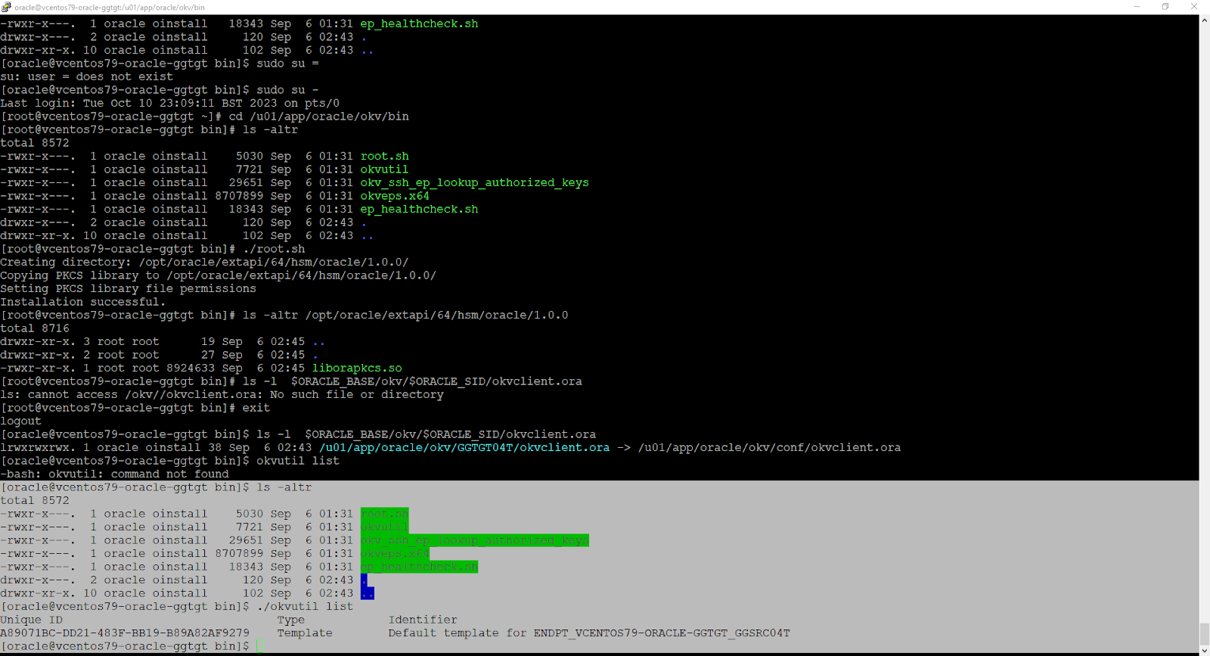Click 'Creating directory: /opt/oracle/extapi' output line
1210x656 pixels.
[x=204, y=262]
